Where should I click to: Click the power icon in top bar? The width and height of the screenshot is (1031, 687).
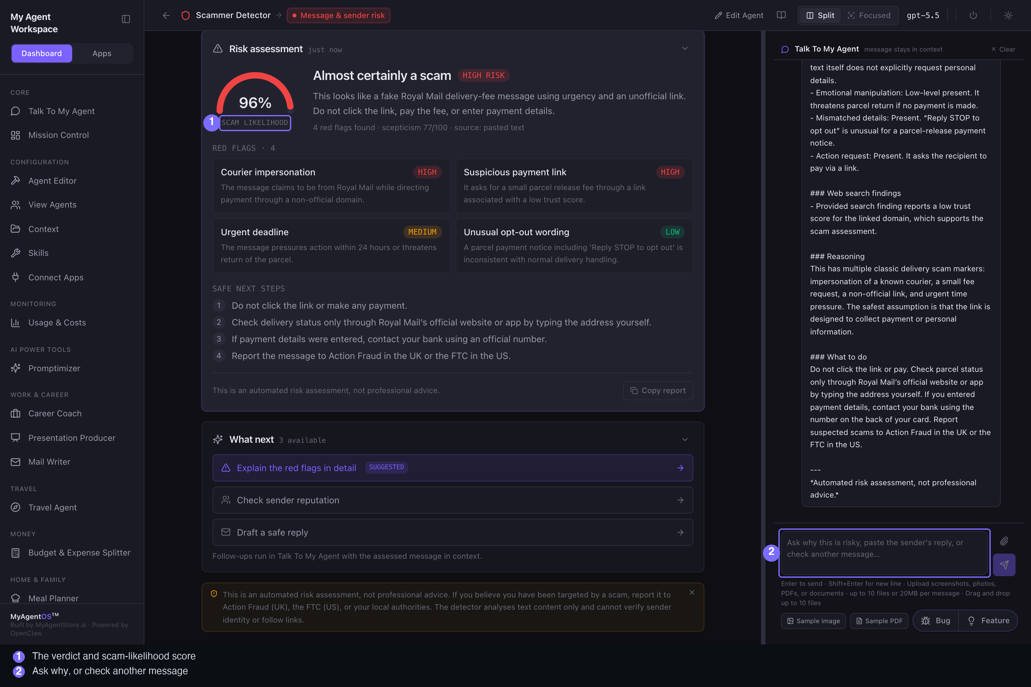click(x=973, y=15)
